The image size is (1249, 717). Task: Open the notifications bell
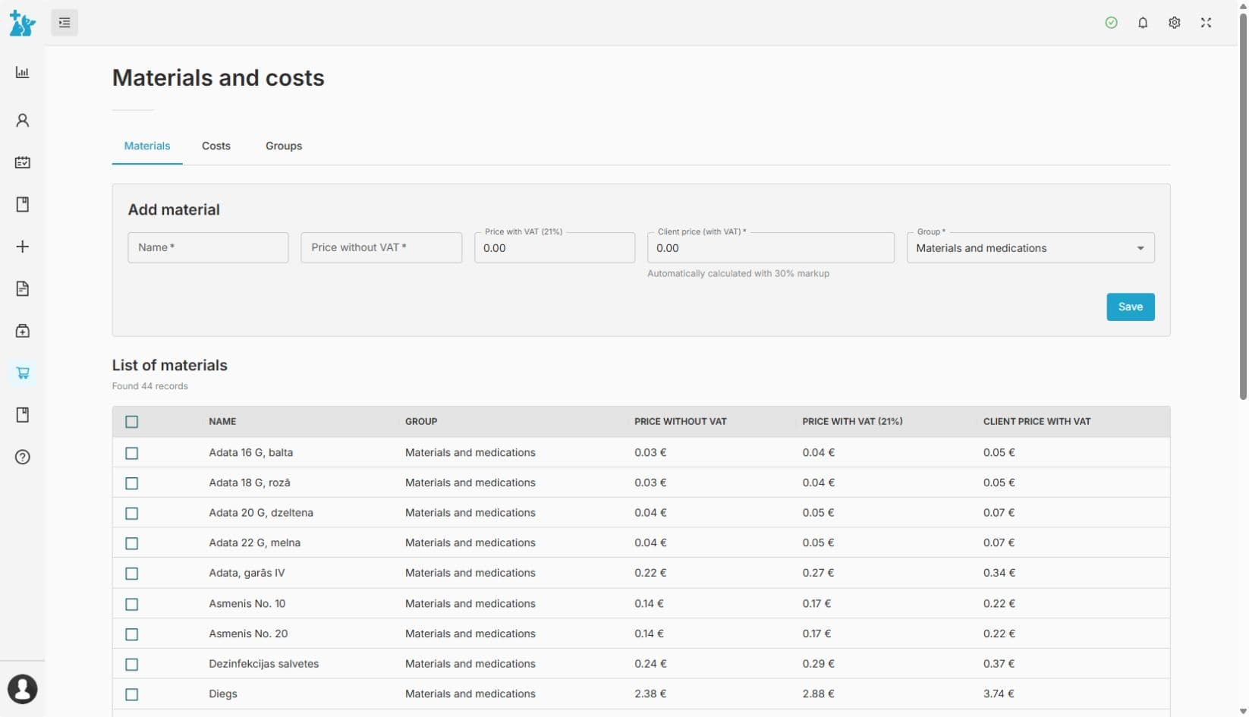click(x=1143, y=23)
